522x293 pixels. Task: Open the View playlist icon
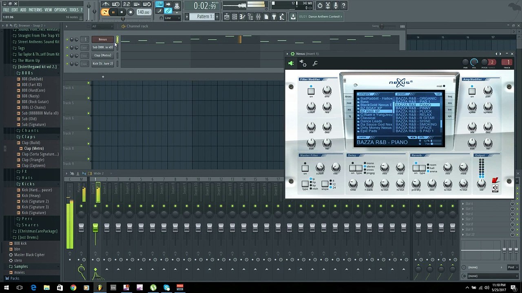(227, 17)
